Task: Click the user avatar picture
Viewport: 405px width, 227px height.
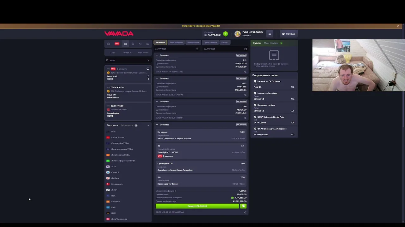Action: [x=237, y=34]
